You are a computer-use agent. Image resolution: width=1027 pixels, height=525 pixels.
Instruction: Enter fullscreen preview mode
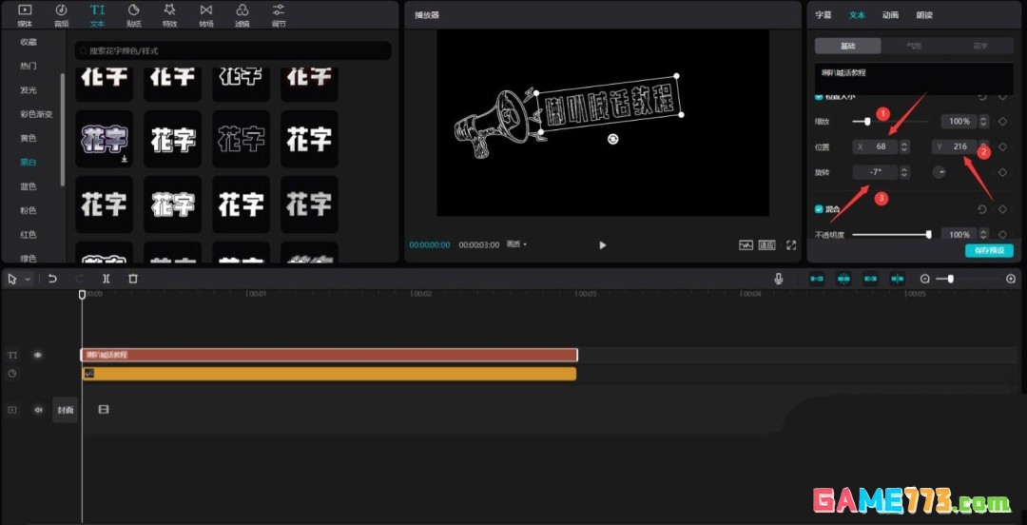tap(791, 245)
